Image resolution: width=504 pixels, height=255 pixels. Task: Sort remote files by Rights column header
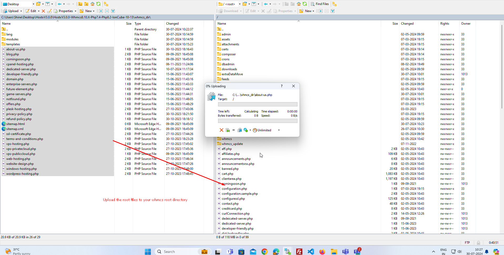(x=445, y=24)
